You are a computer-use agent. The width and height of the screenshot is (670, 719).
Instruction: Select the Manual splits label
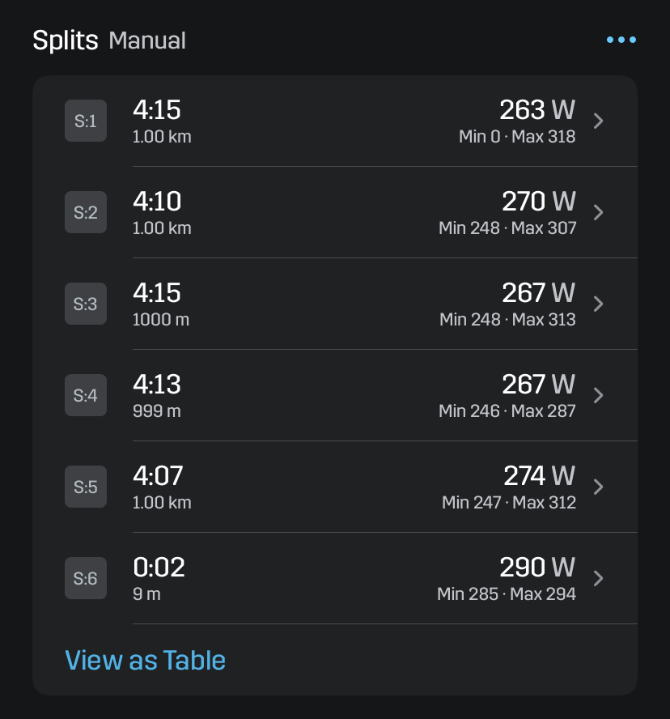pyautogui.click(x=147, y=40)
